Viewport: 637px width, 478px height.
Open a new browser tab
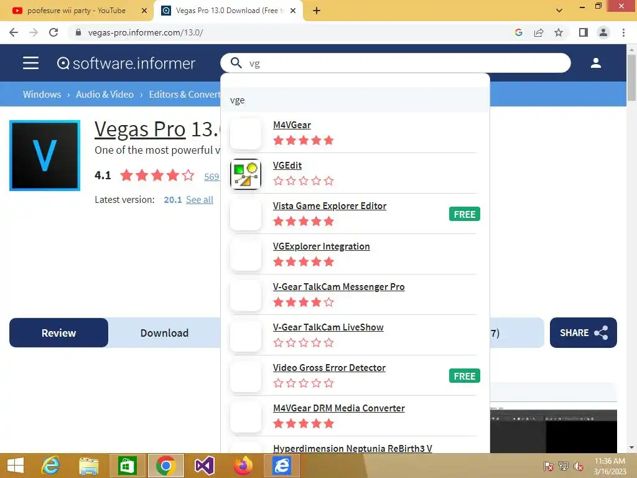(x=317, y=11)
